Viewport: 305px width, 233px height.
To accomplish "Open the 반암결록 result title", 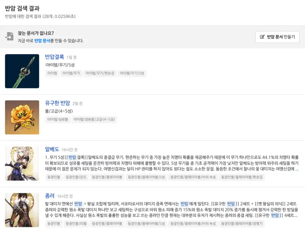I will 54,57.
